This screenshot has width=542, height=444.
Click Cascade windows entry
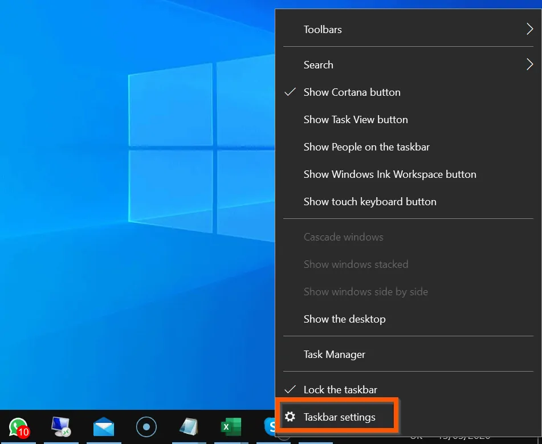coord(408,237)
